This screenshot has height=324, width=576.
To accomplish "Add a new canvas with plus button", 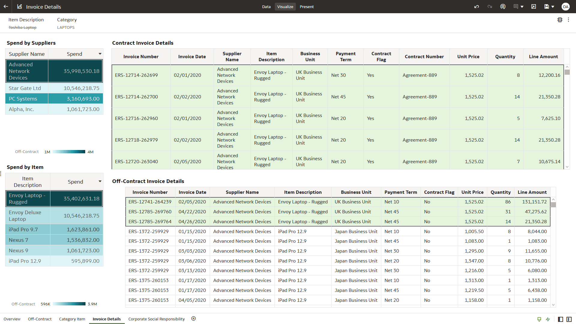I will (193, 319).
